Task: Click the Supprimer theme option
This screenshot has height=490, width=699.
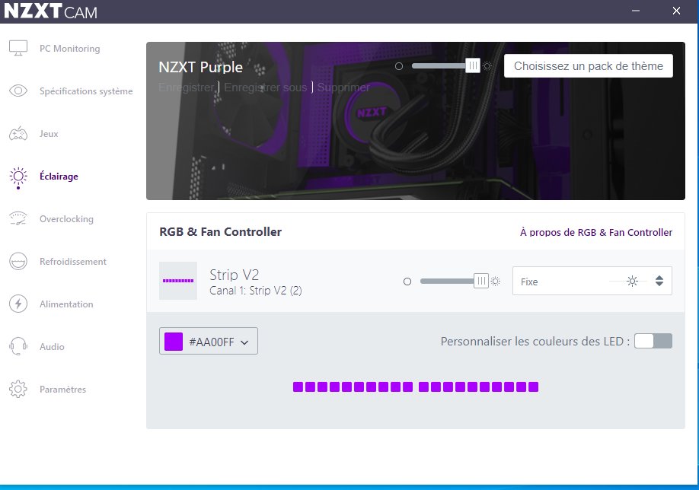Action: [x=343, y=87]
